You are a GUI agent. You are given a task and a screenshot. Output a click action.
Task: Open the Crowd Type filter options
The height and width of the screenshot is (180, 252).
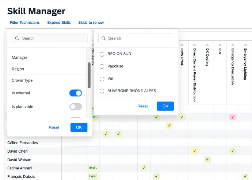(22, 80)
